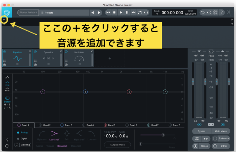236x152 pixels.
Task: Click the top spectrum display icon
Action: pyautogui.click(x=7, y=77)
